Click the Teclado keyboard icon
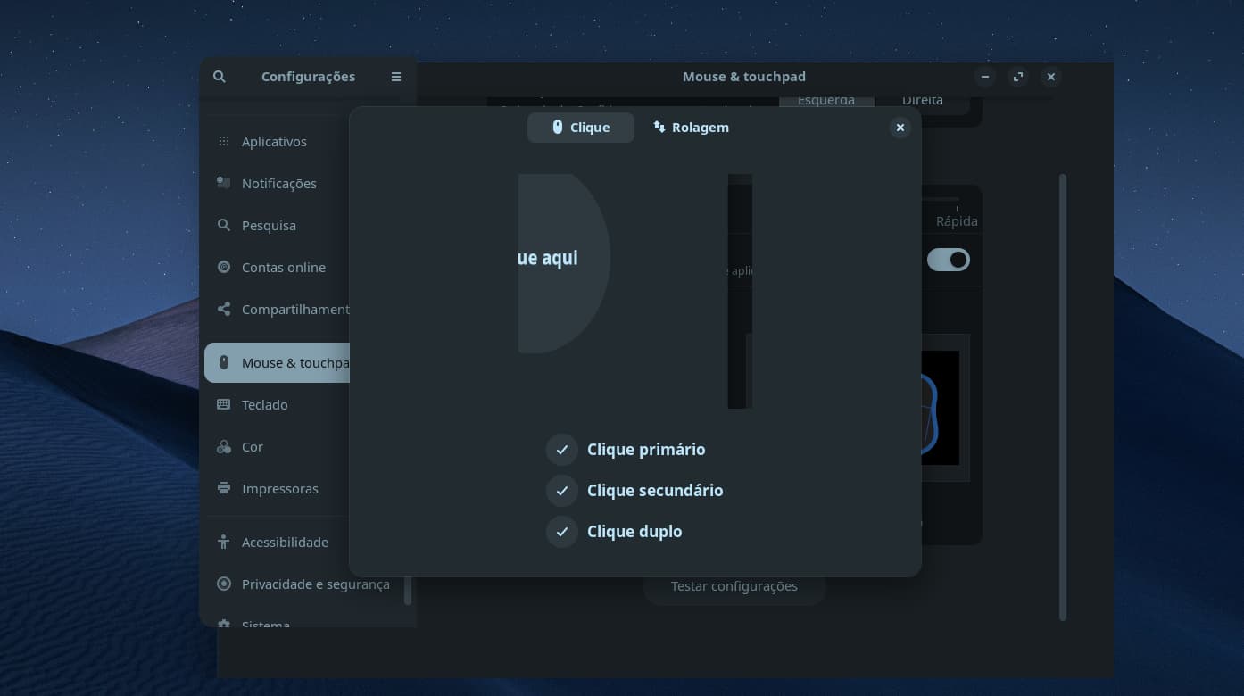This screenshot has width=1244, height=696. click(x=224, y=404)
